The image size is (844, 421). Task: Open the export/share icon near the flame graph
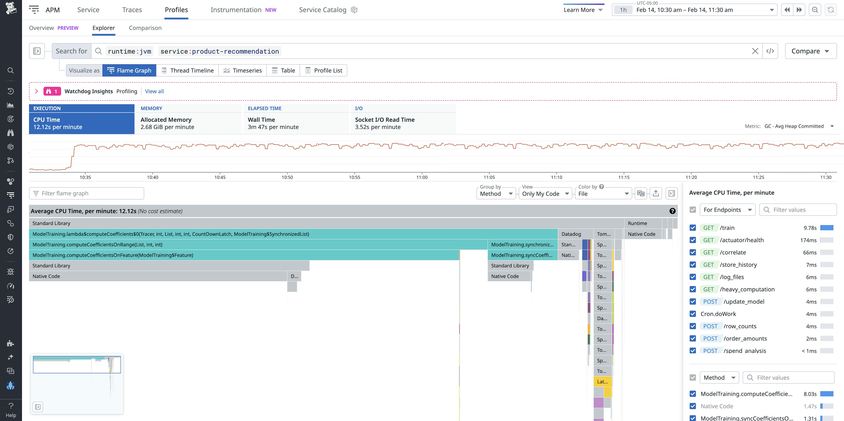tap(656, 193)
